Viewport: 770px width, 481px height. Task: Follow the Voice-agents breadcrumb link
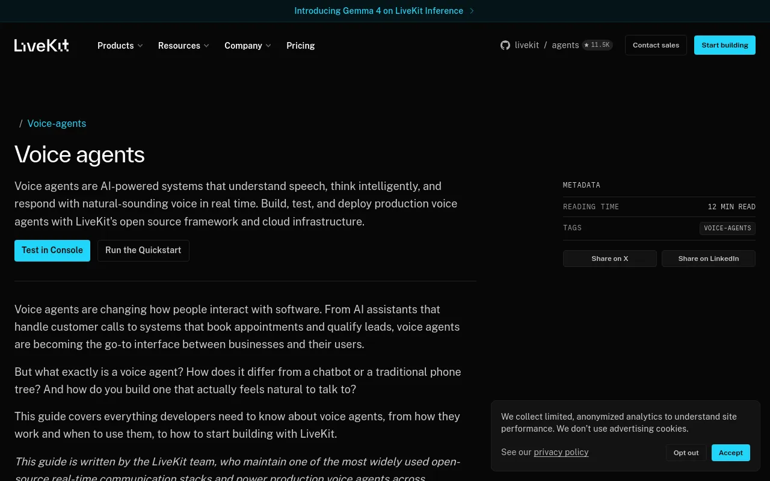pyautogui.click(x=57, y=123)
